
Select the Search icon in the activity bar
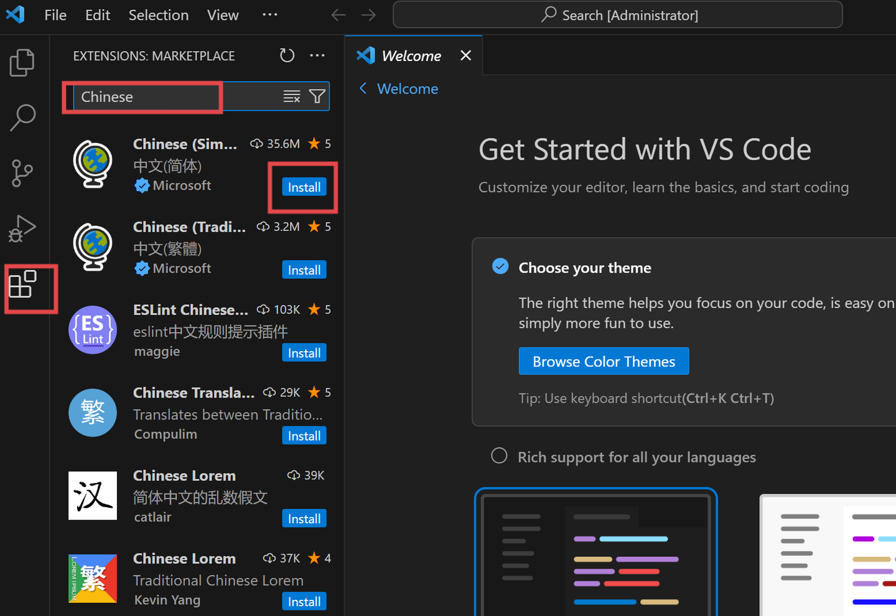coord(22,117)
